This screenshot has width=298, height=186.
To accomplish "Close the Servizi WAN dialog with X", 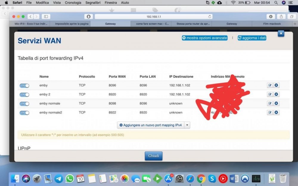I will [281, 34].
